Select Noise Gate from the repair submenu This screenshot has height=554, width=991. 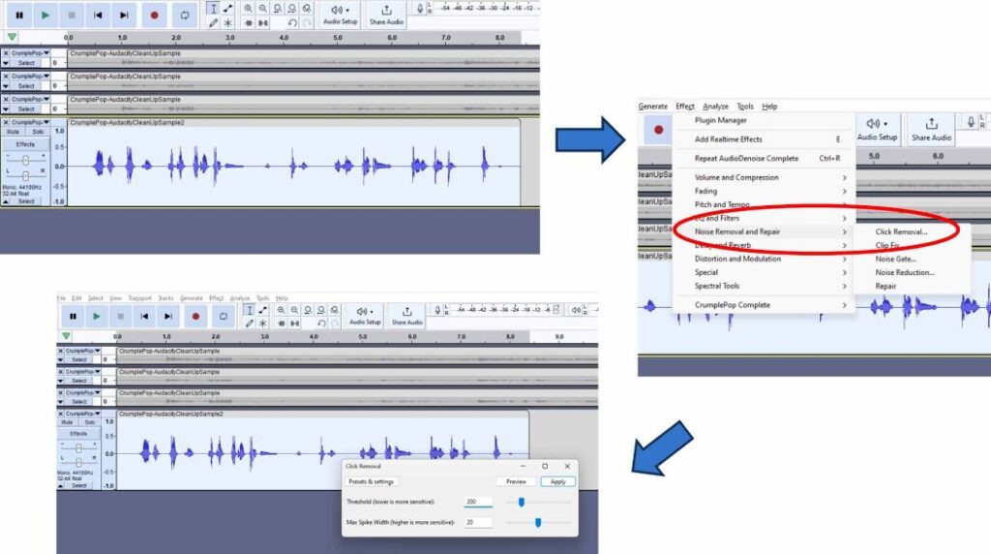click(895, 260)
